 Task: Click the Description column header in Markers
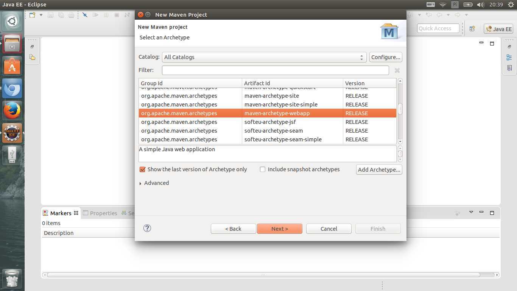(59, 233)
